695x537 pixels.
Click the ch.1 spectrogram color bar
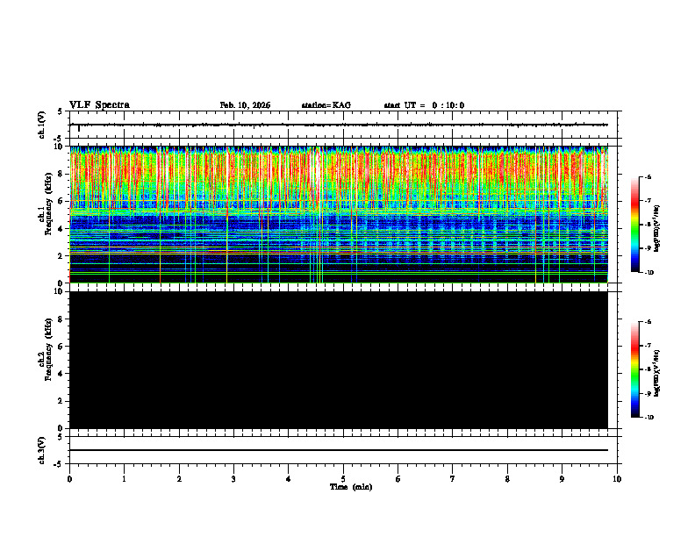(x=635, y=225)
